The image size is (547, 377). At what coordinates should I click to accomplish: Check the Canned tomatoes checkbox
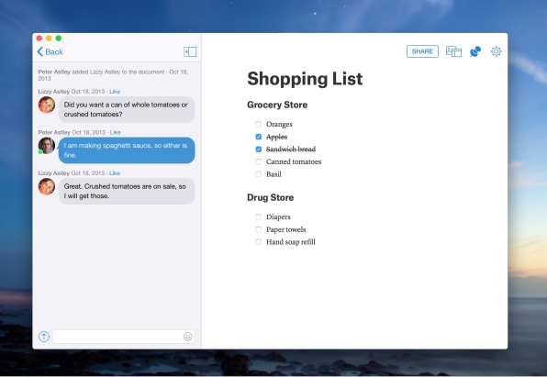[x=259, y=161]
